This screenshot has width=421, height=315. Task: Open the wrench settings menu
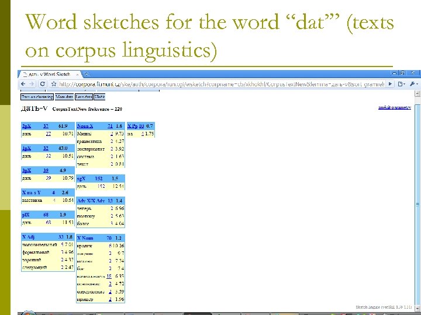pos(413,84)
